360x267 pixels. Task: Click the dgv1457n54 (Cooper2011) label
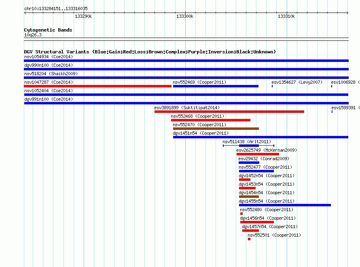(x=270, y=227)
